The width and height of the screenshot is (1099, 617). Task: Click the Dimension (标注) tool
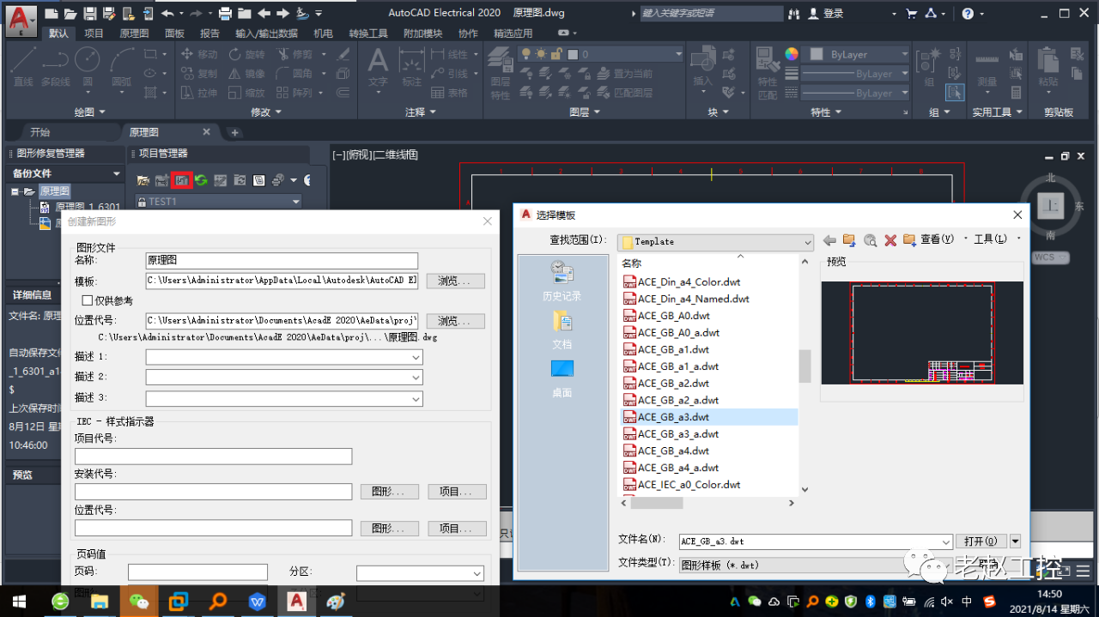(x=412, y=67)
